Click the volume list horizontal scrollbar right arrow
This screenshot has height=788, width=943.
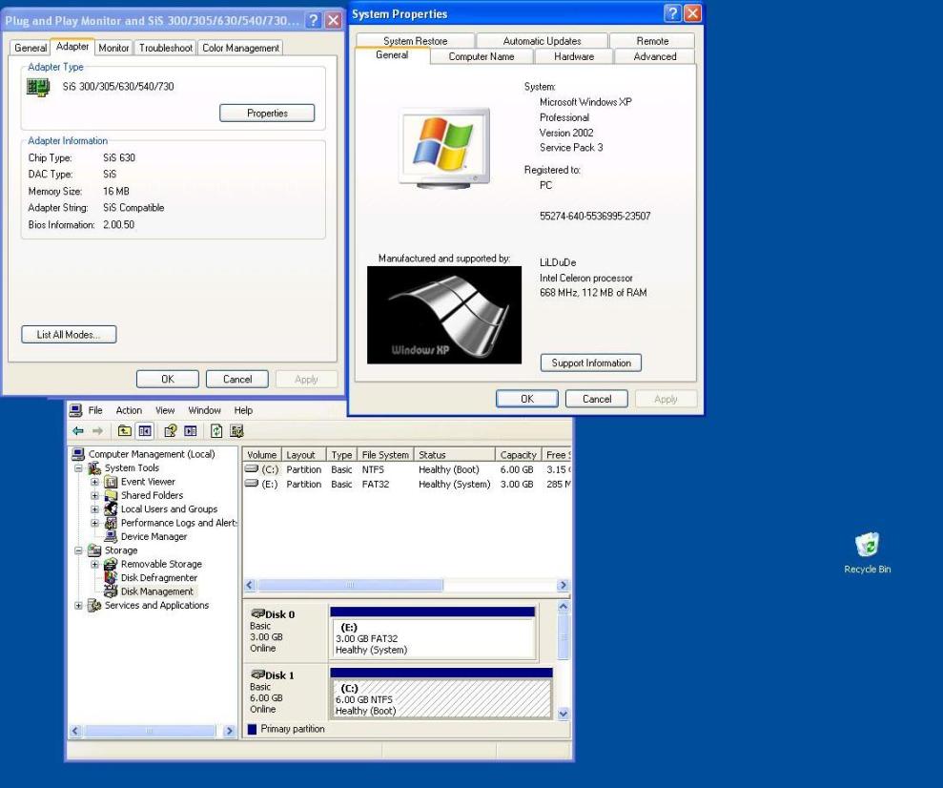[563, 585]
